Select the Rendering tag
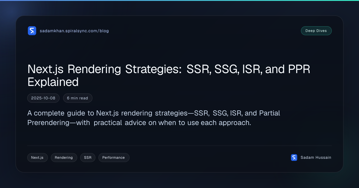Viewport: 359px width, 188px height. point(64,158)
